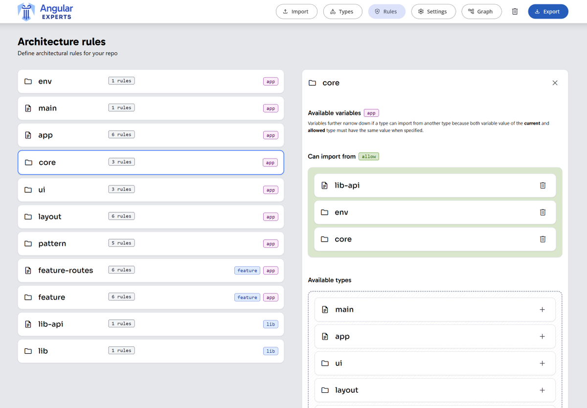Viewport: 587px width, 408px height.
Task: Add main to core's allowed imports
Action: 542,309
